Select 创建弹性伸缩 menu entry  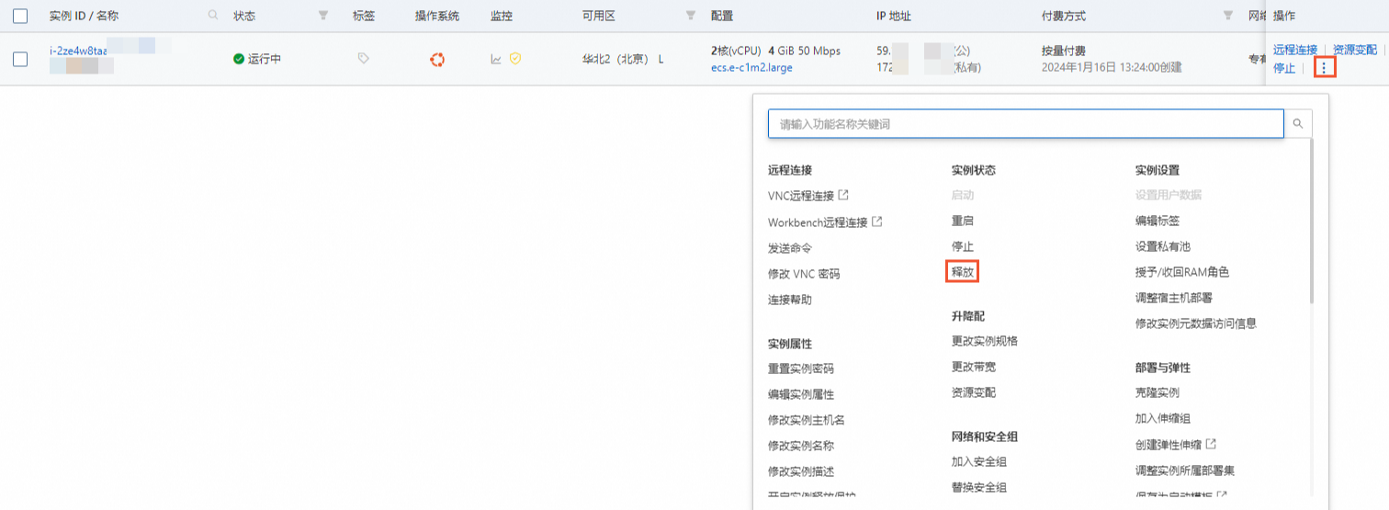(x=1176, y=444)
